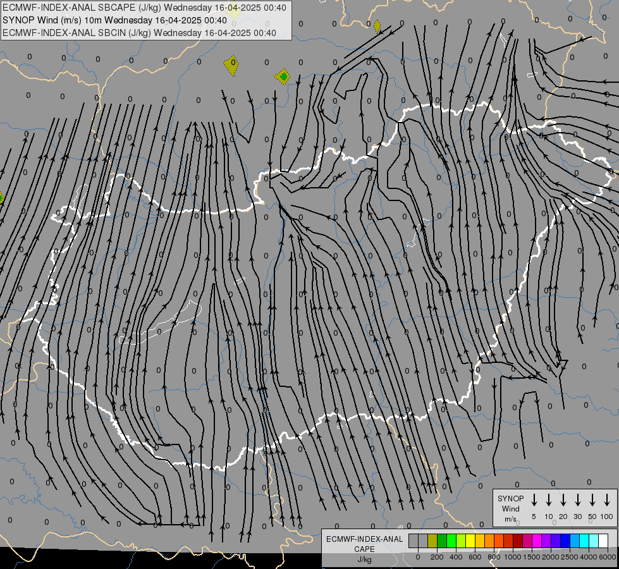The width and height of the screenshot is (619, 569).
Task: Click the wind arrow above the 50 label
Action: pos(592,500)
